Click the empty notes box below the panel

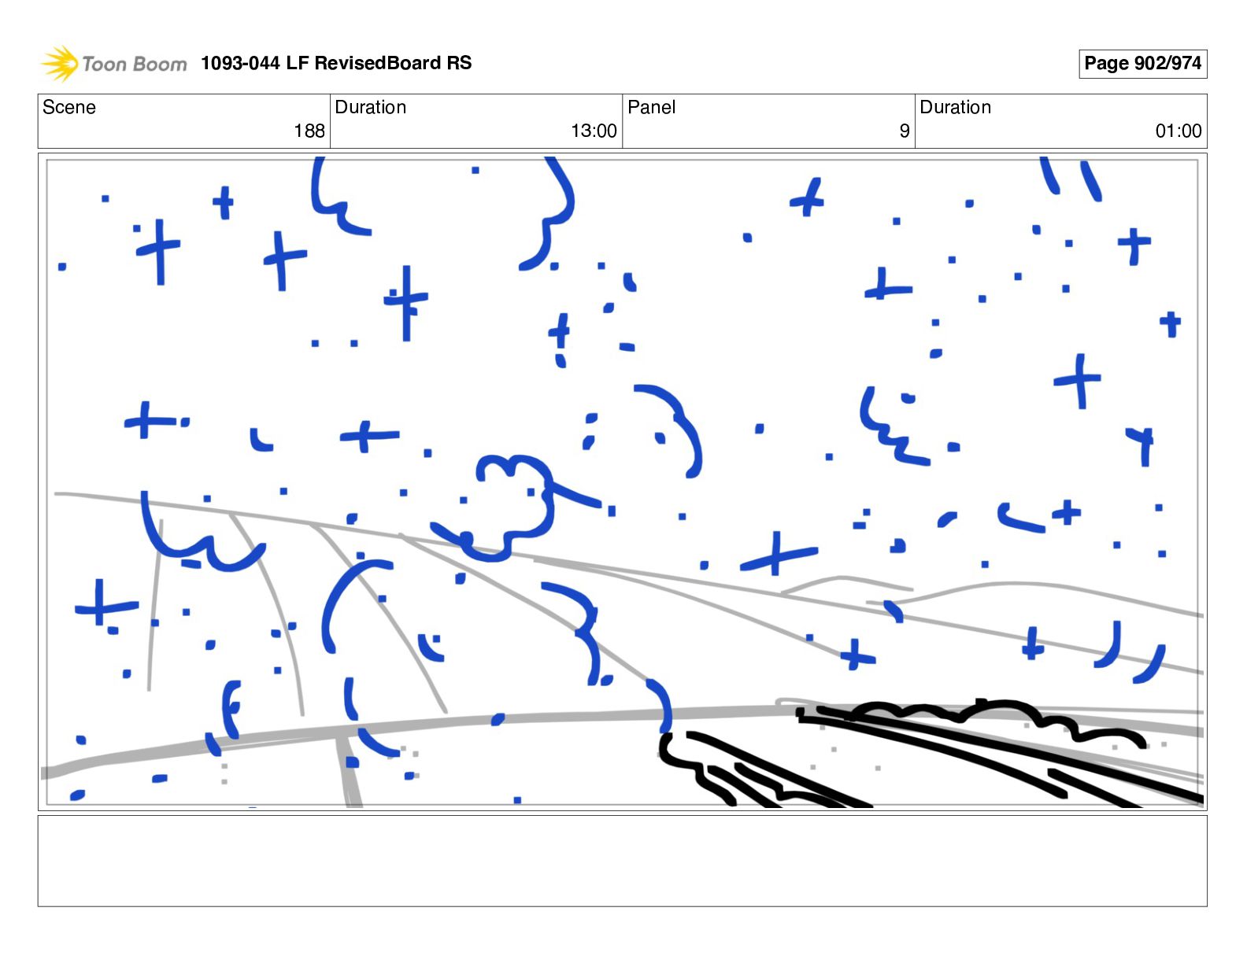point(622,861)
